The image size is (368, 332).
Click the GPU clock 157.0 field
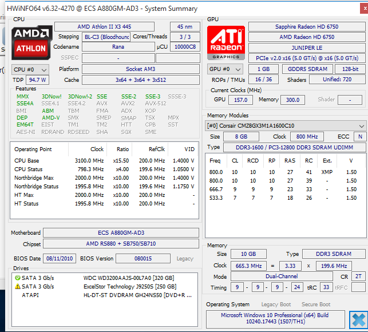pos(240,100)
